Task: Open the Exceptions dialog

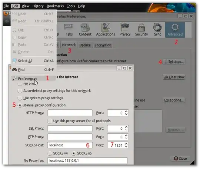Action: [x=174, y=100]
